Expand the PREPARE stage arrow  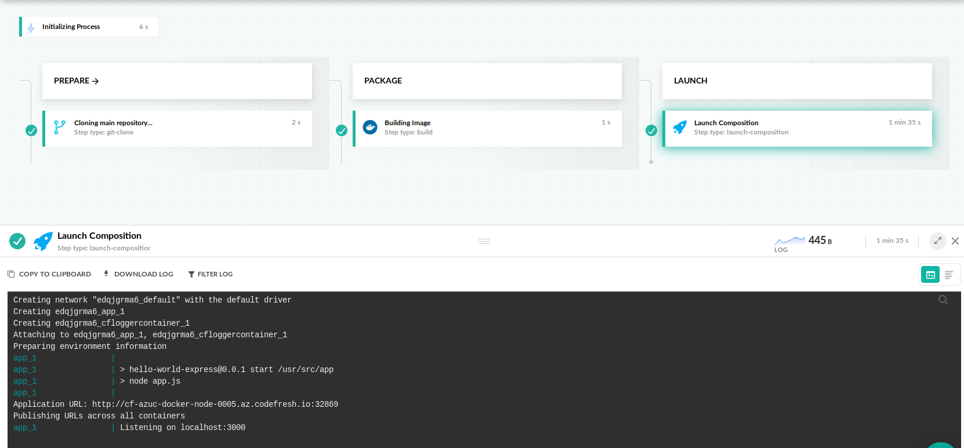coord(96,81)
